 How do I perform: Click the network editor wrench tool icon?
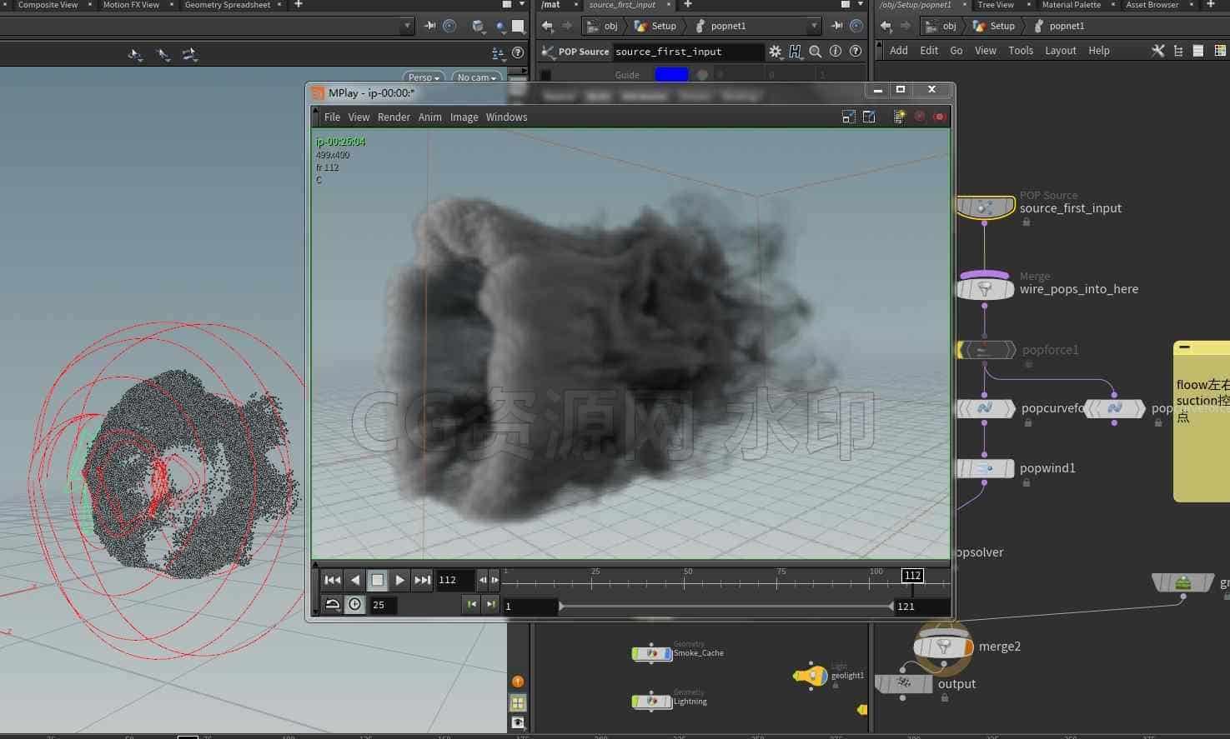point(1158,51)
